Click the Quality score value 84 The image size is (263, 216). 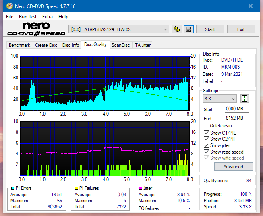tap(249, 181)
